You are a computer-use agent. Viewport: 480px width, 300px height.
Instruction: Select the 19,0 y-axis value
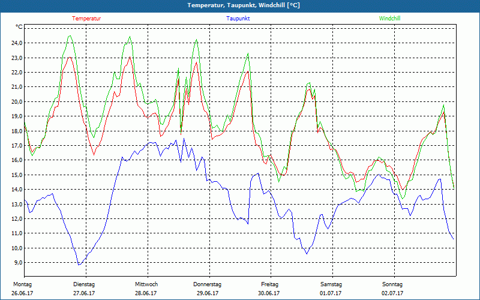pos(17,116)
